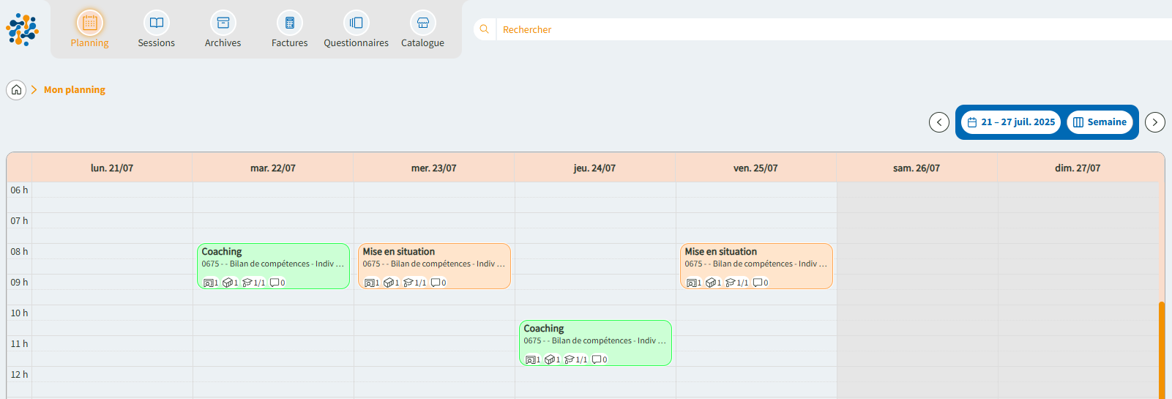1172x399 pixels.
Task: Open the Questionnaires icon
Action: click(356, 23)
